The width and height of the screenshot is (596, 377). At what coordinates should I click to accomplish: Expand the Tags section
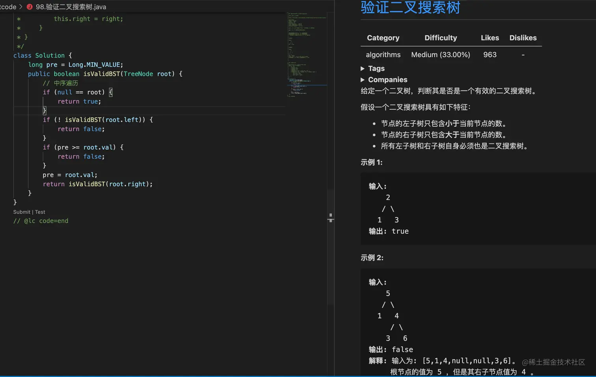click(372, 68)
